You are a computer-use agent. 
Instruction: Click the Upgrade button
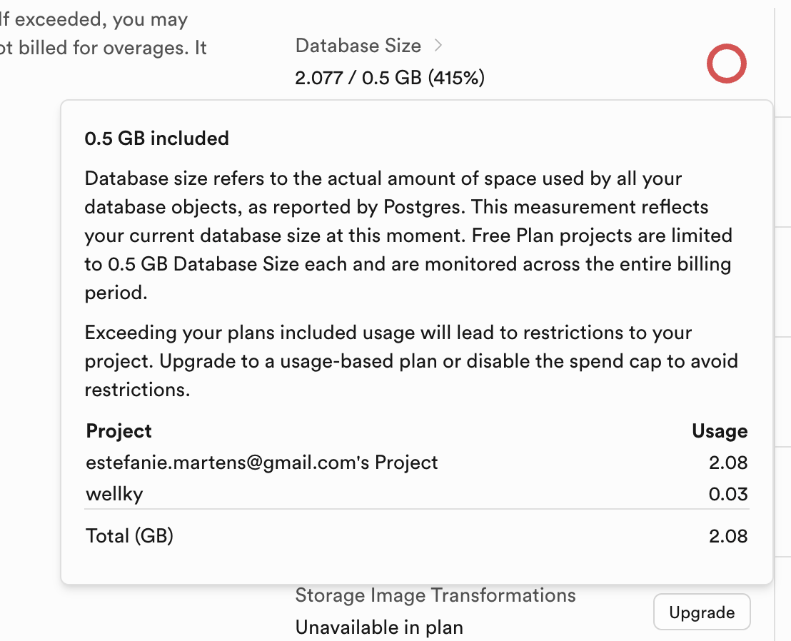[x=702, y=612]
